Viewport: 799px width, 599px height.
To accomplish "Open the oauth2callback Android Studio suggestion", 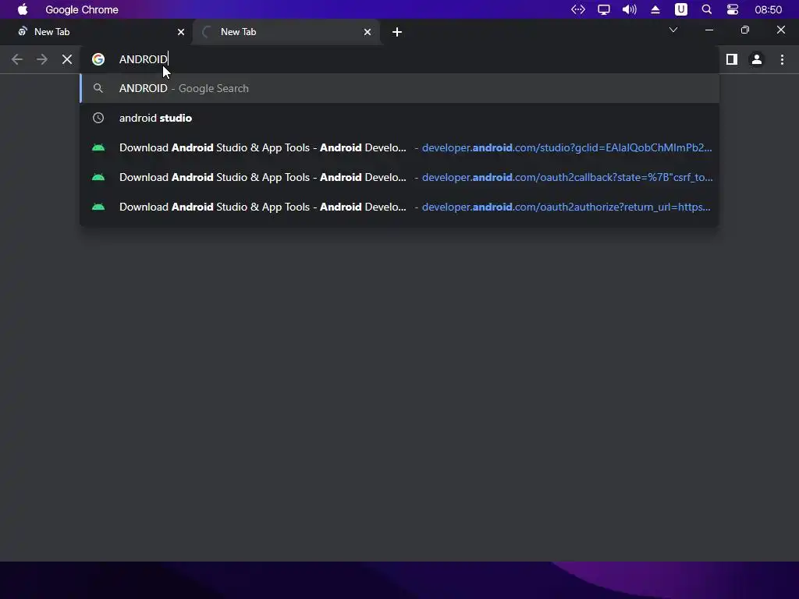I will (399, 177).
